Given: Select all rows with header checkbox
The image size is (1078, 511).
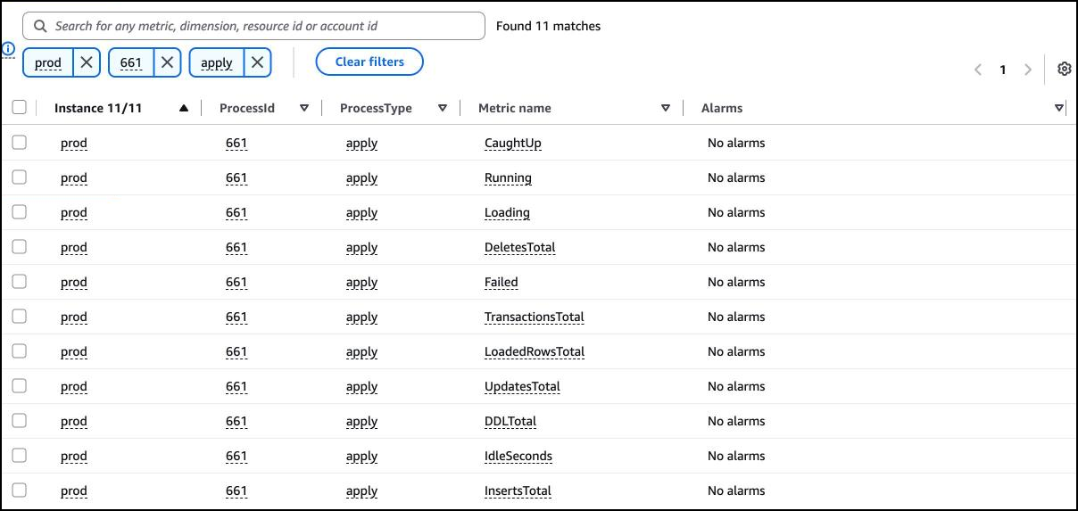Looking at the screenshot, I should [19, 107].
